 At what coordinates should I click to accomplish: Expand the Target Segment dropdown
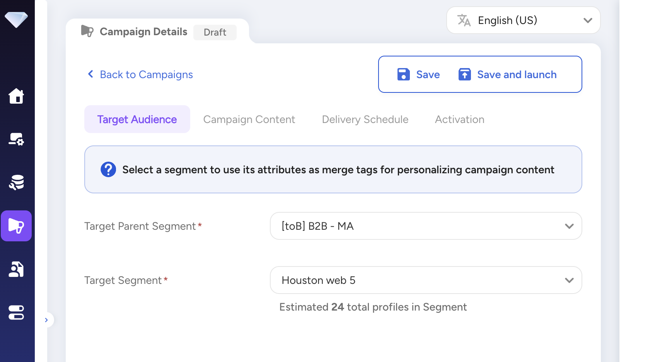coord(426,280)
